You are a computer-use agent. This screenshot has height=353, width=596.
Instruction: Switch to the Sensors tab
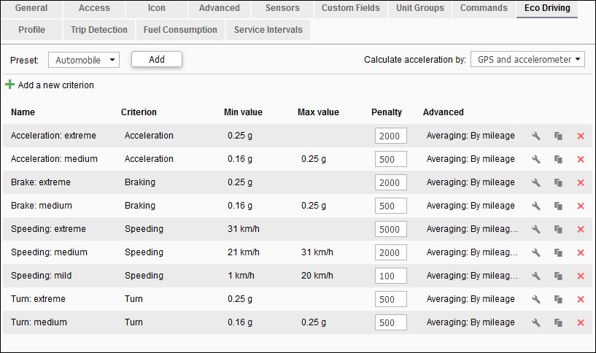pyautogui.click(x=282, y=8)
